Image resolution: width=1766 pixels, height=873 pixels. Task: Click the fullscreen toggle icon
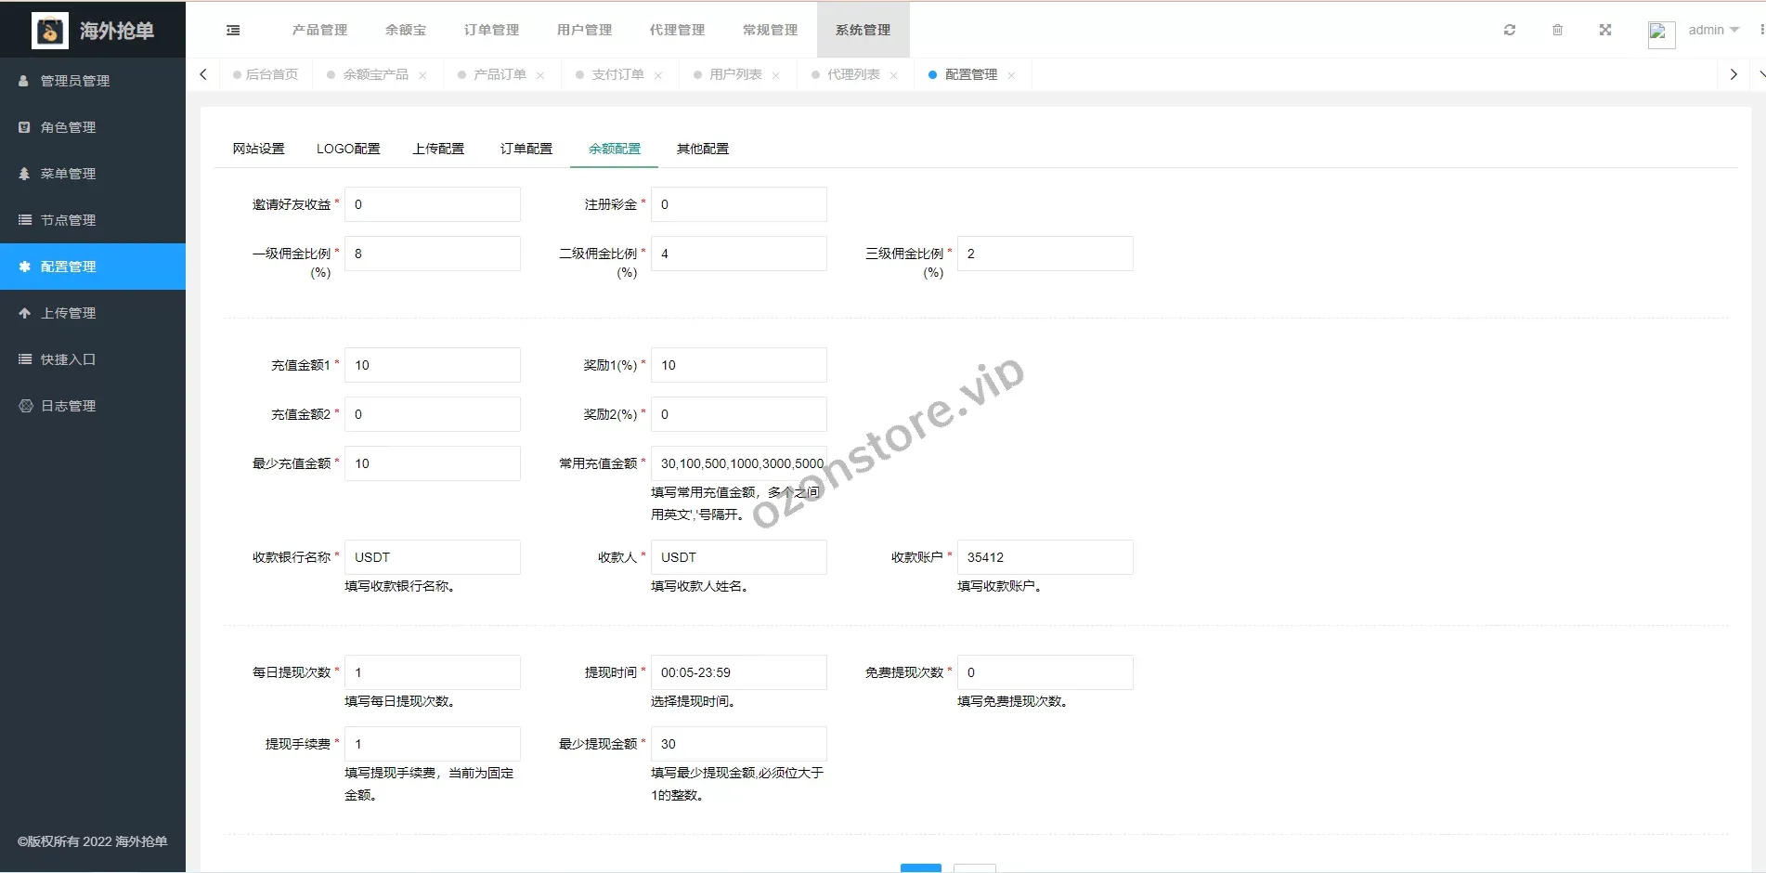[1604, 30]
